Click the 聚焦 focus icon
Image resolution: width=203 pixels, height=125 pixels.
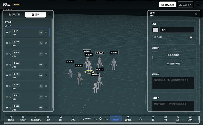coord(73,117)
